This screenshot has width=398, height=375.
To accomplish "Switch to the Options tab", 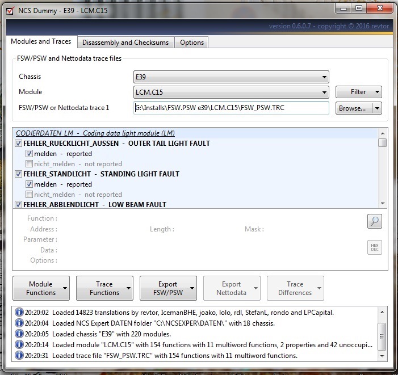I will (192, 43).
